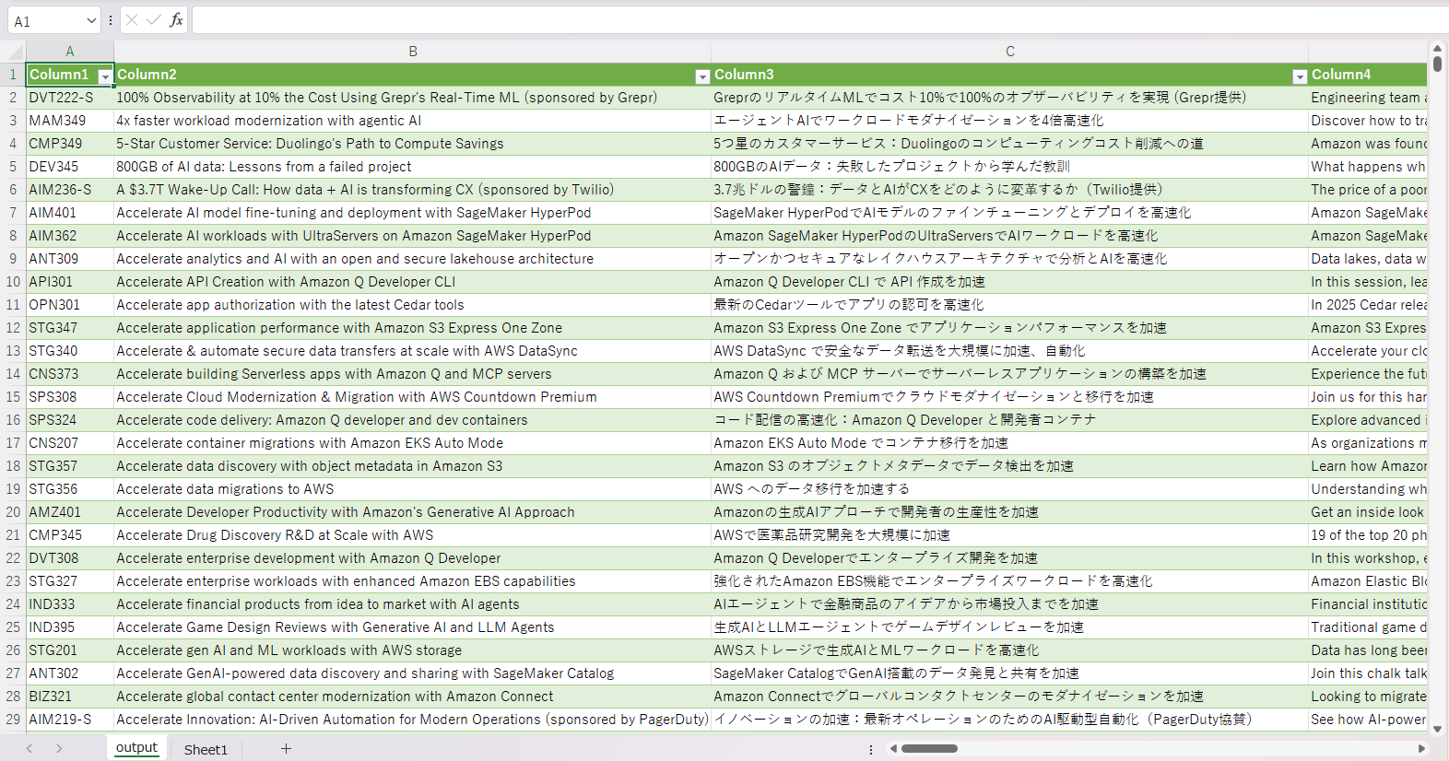The width and height of the screenshot is (1449, 761).
Task: Select entire column B via its header
Action: click(x=412, y=52)
